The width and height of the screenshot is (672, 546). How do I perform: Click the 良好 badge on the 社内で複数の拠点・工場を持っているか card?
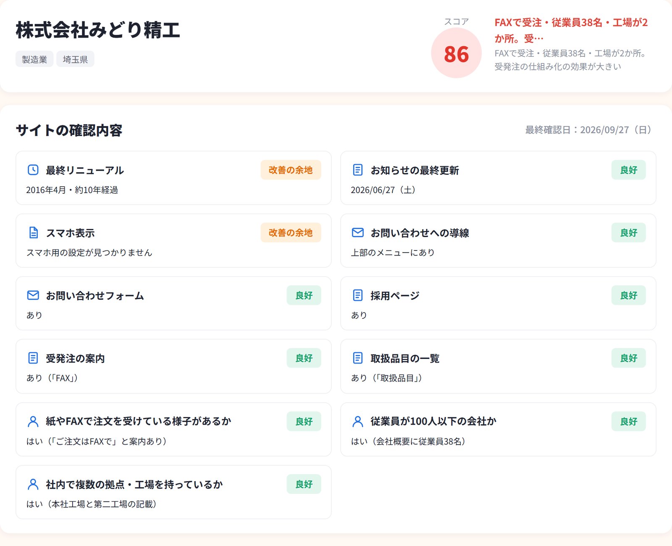tap(304, 484)
